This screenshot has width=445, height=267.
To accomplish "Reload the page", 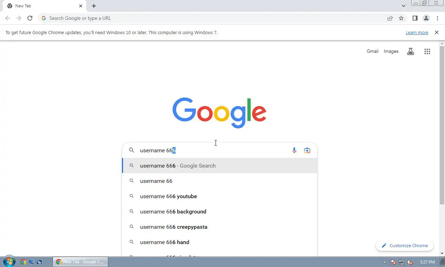I will [30, 18].
